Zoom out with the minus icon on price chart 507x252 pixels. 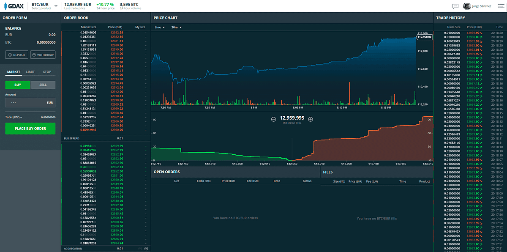click(274, 119)
